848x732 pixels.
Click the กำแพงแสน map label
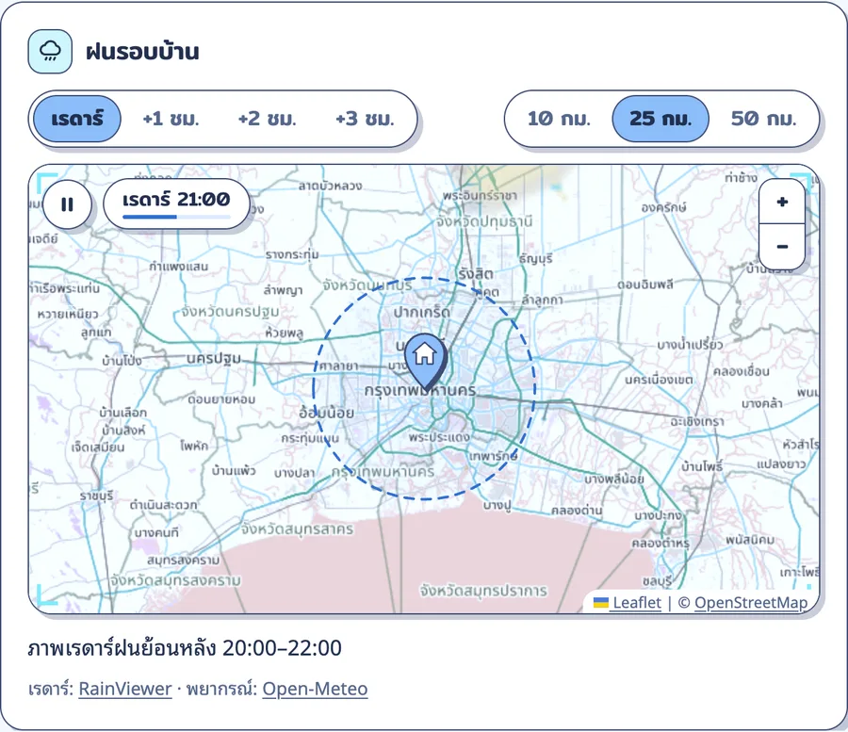click(178, 266)
